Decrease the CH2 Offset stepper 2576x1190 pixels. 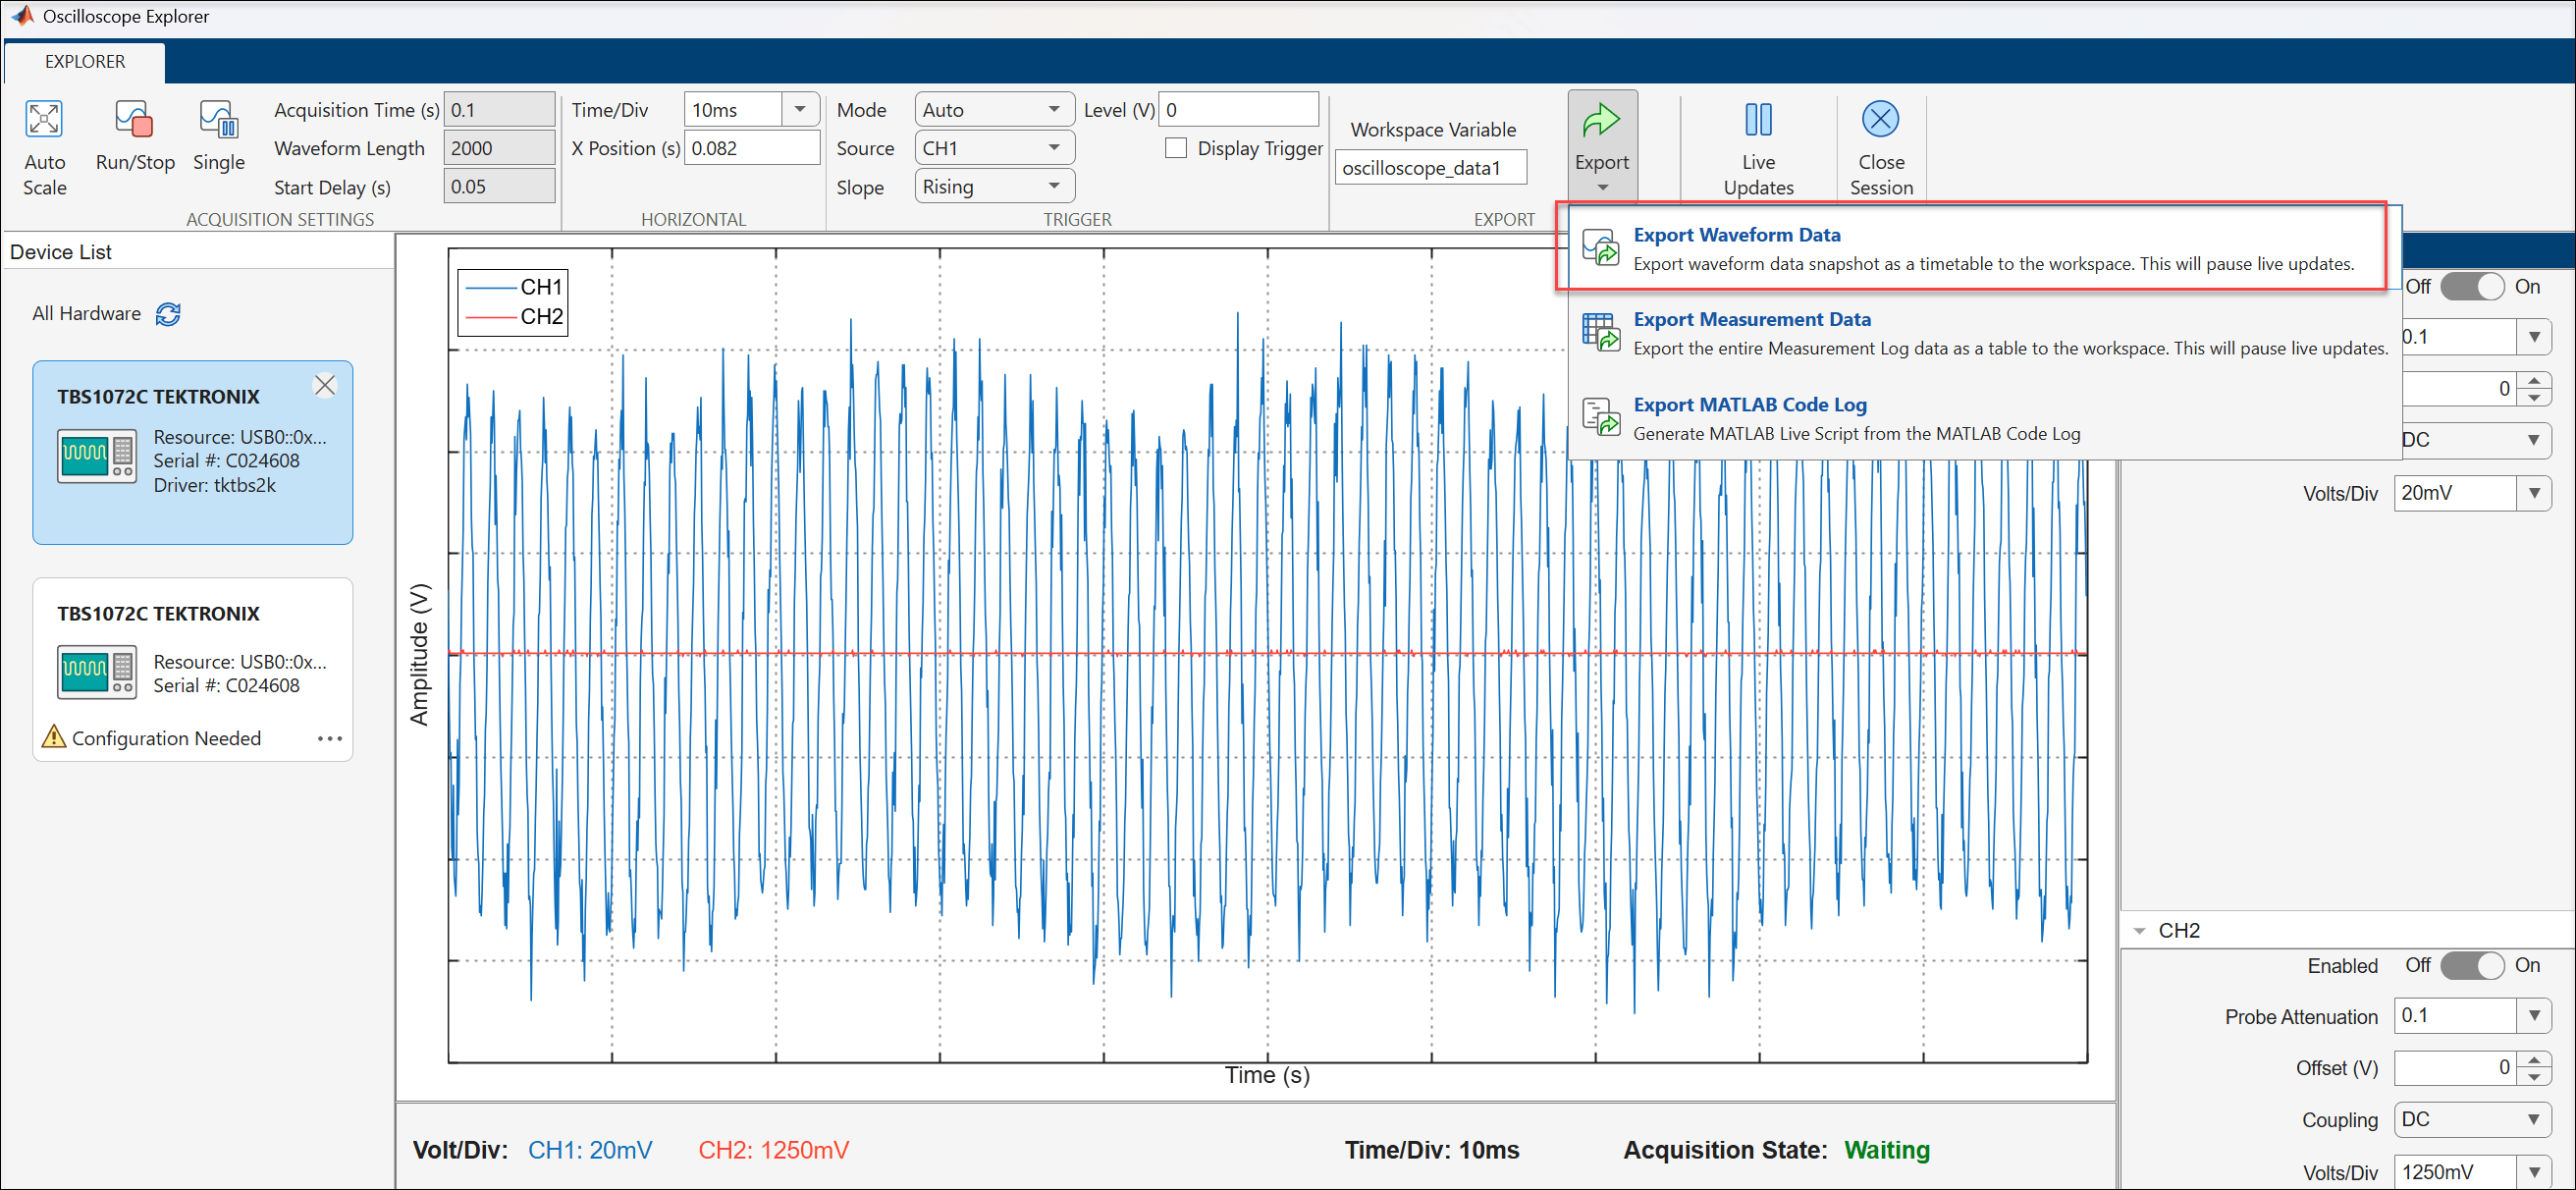pos(2534,1077)
